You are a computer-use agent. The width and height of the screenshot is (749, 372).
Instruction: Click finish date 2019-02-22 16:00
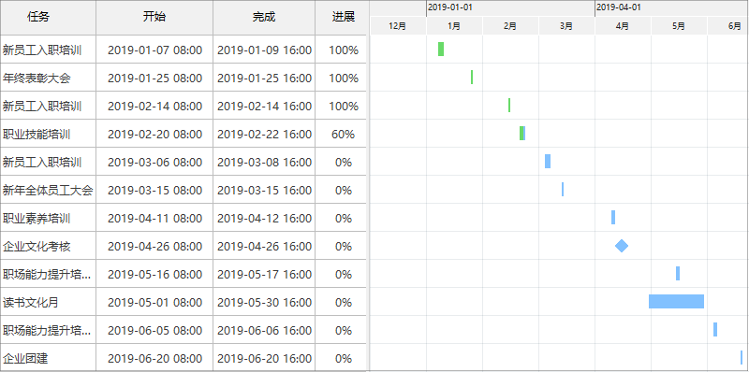(264, 134)
